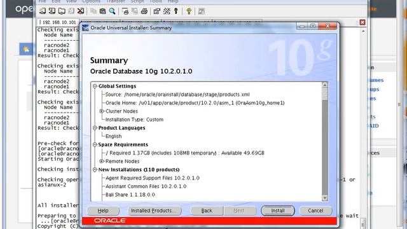Click the Connect in Tab toolbar icon

click(62, 11)
